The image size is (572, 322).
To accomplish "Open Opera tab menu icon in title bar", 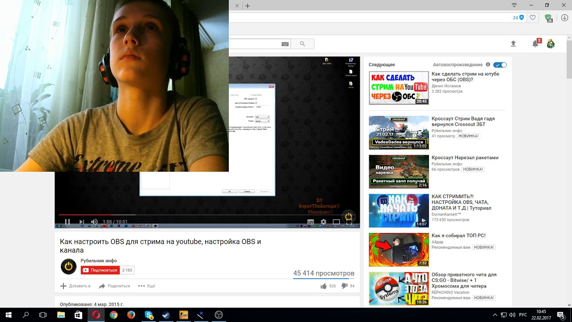I will click(x=514, y=5).
